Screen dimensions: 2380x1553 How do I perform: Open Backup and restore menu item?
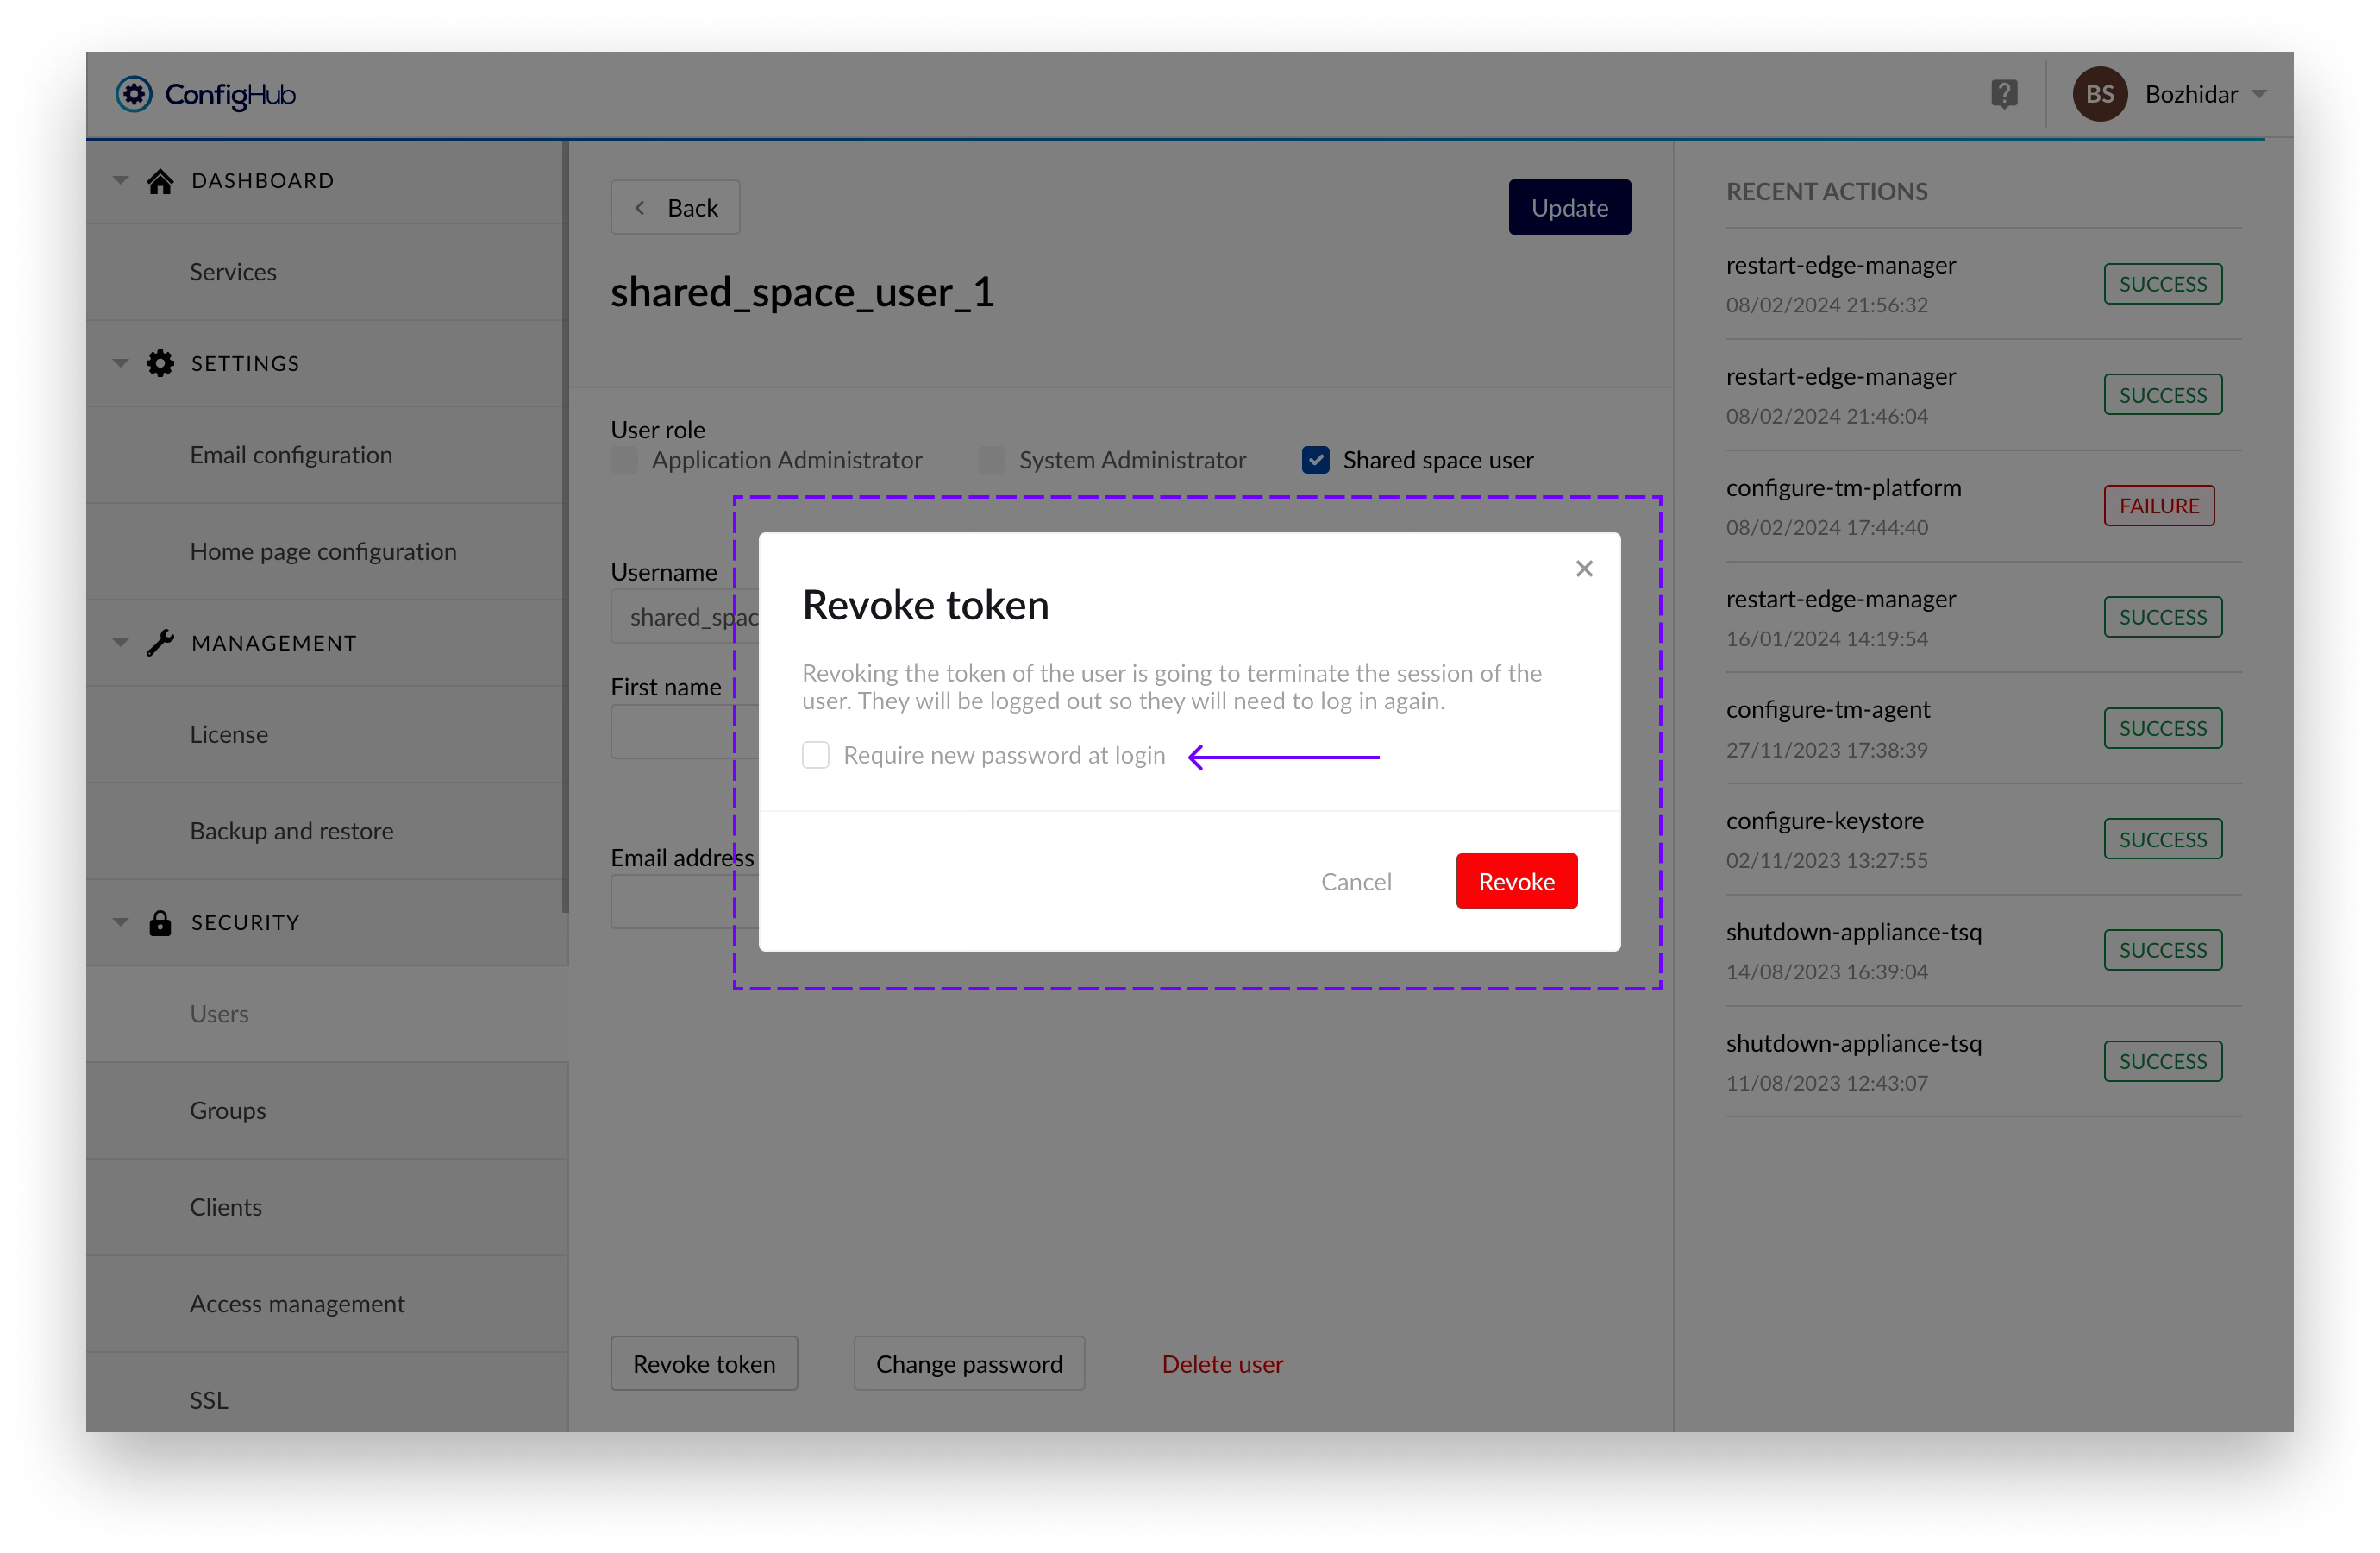tap(291, 831)
